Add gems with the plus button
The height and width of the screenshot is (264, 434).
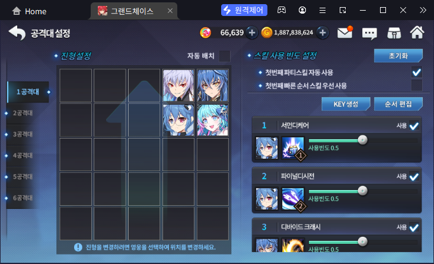252,33
